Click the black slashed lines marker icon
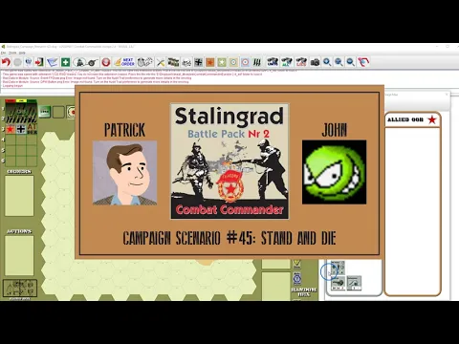This screenshot has width=459, height=344. 257,62
